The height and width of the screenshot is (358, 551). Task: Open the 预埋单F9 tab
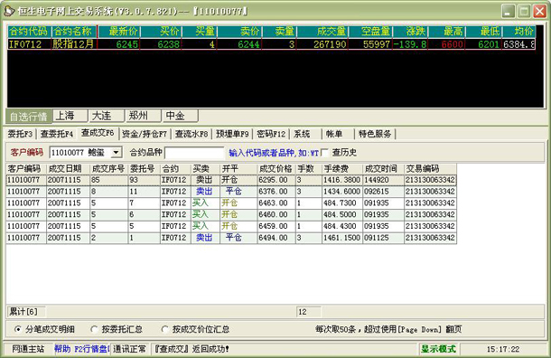(x=232, y=134)
